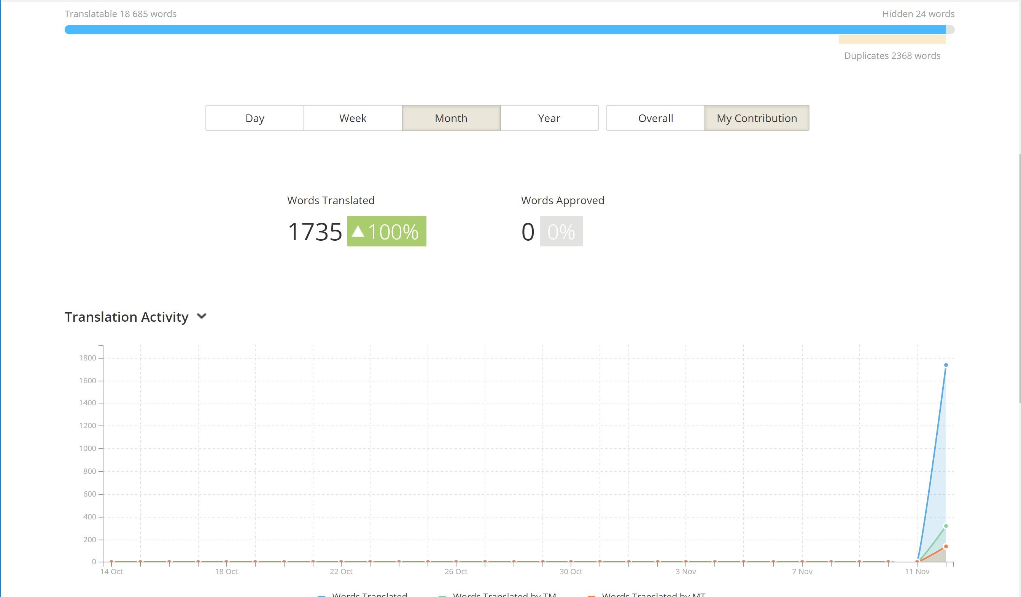The height and width of the screenshot is (597, 1021).
Task: Click the gray 0% approved badge
Action: click(561, 231)
